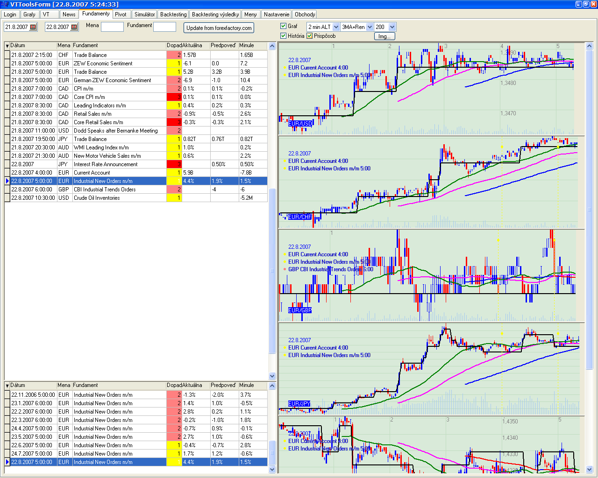This screenshot has height=478, width=598.
Task: Switch to the Meny tab
Action: tap(250, 14)
